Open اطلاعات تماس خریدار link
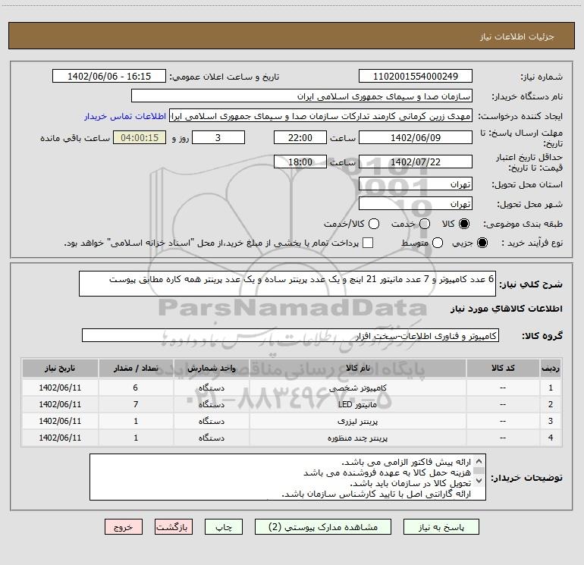 125,116
